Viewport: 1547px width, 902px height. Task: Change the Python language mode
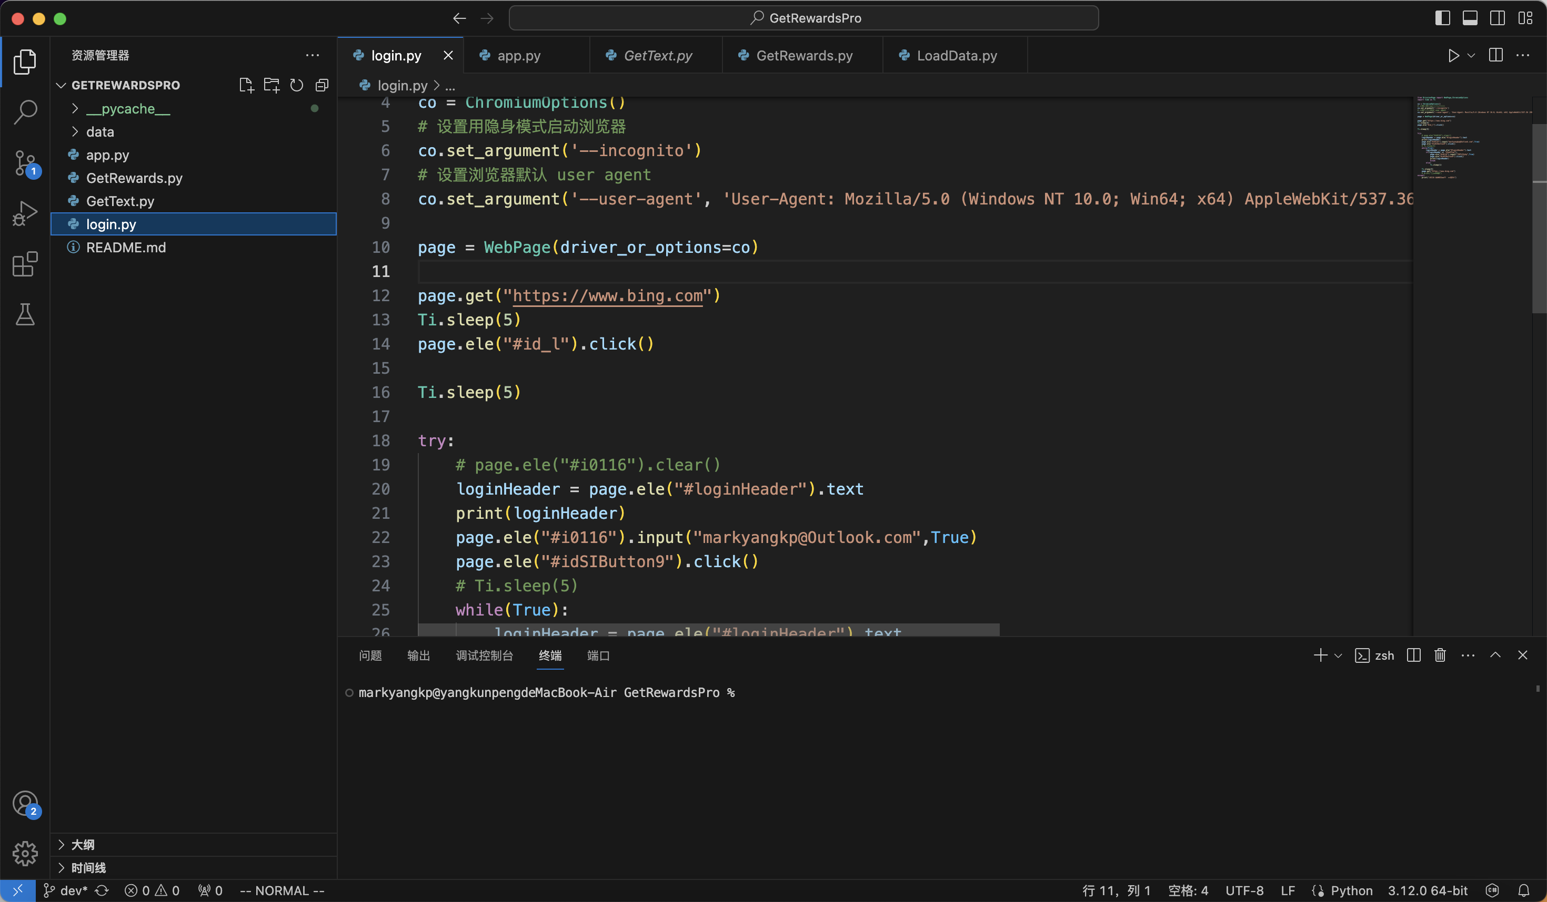(x=1351, y=890)
